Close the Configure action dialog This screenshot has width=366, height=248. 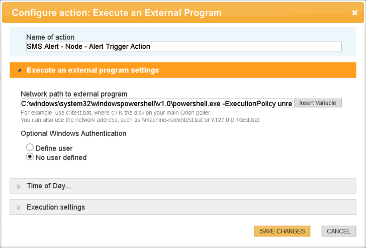[x=355, y=13]
